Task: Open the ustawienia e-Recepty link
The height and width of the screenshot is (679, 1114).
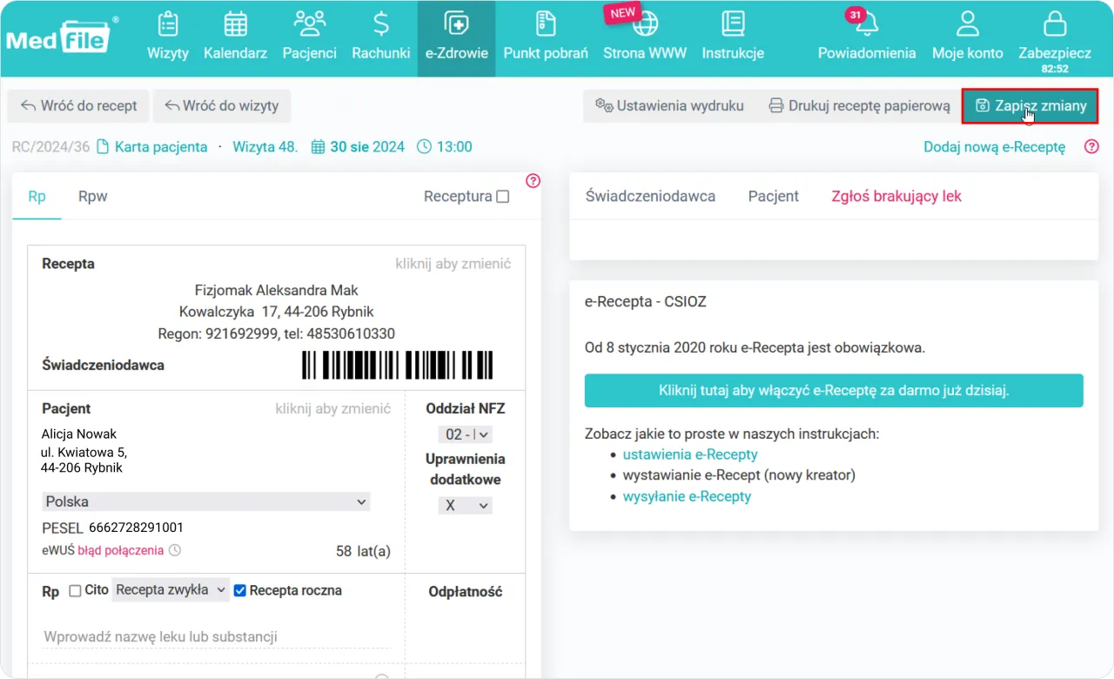Action: [x=690, y=454]
